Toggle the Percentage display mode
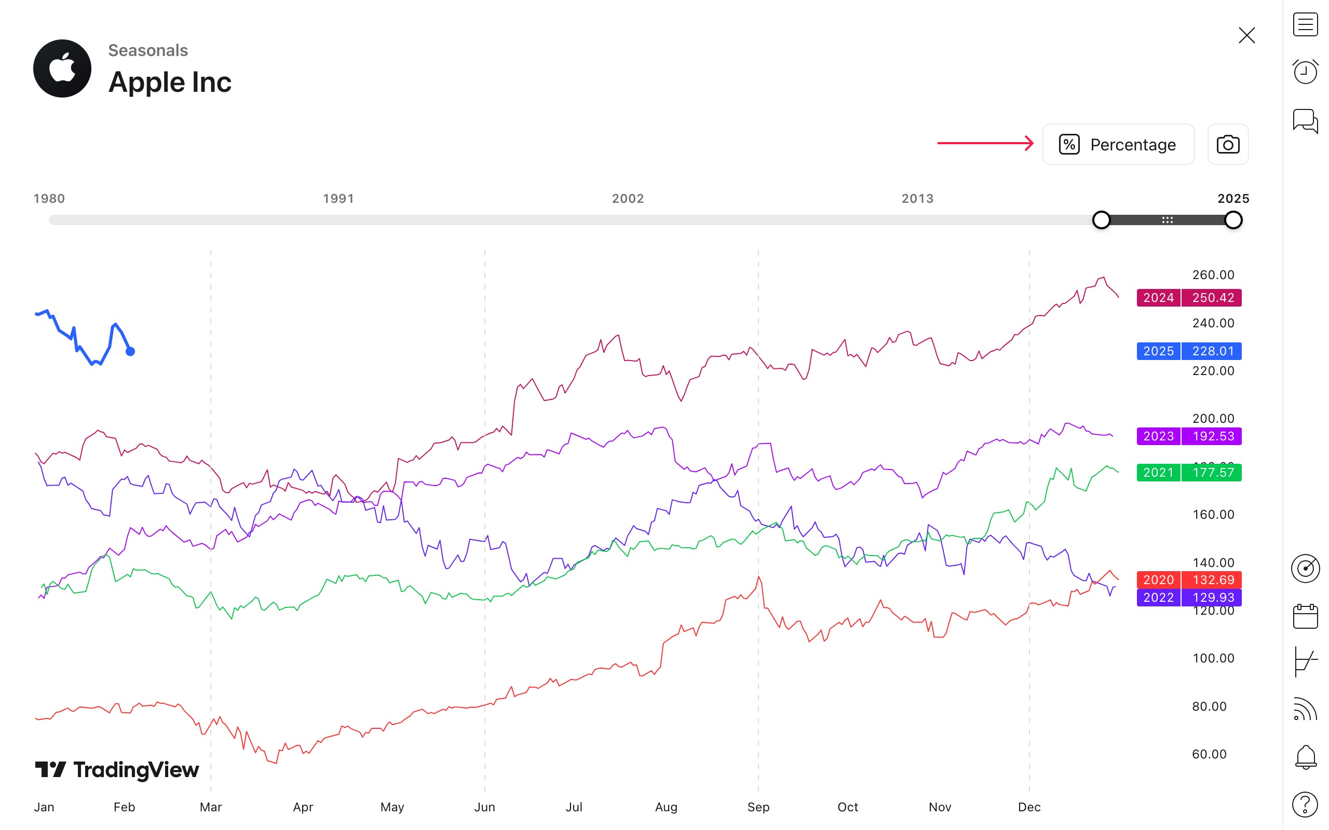Screen dimensions: 1329x830 tap(1118, 144)
